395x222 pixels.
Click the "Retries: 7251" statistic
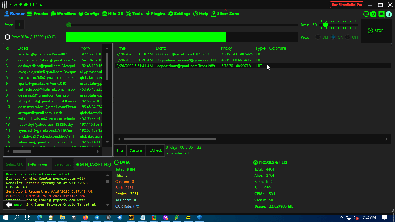coord(127,194)
